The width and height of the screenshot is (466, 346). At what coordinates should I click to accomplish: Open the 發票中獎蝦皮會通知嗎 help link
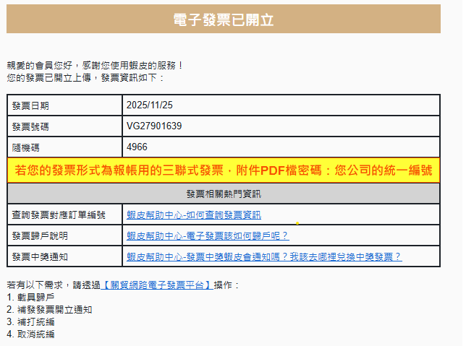(x=264, y=256)
